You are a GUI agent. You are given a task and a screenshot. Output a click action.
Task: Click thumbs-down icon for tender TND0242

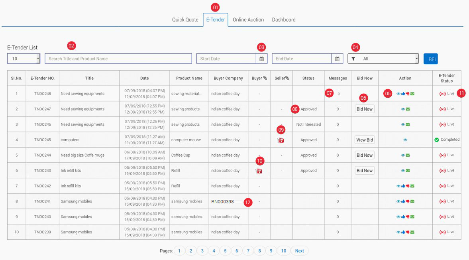tap(408, 186)
